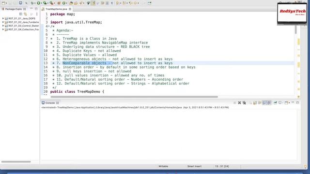Viewport: 310px width, 174px height.
Task: Toggle Show Whitespace Characters button
Action: click(x=112, y=3)
